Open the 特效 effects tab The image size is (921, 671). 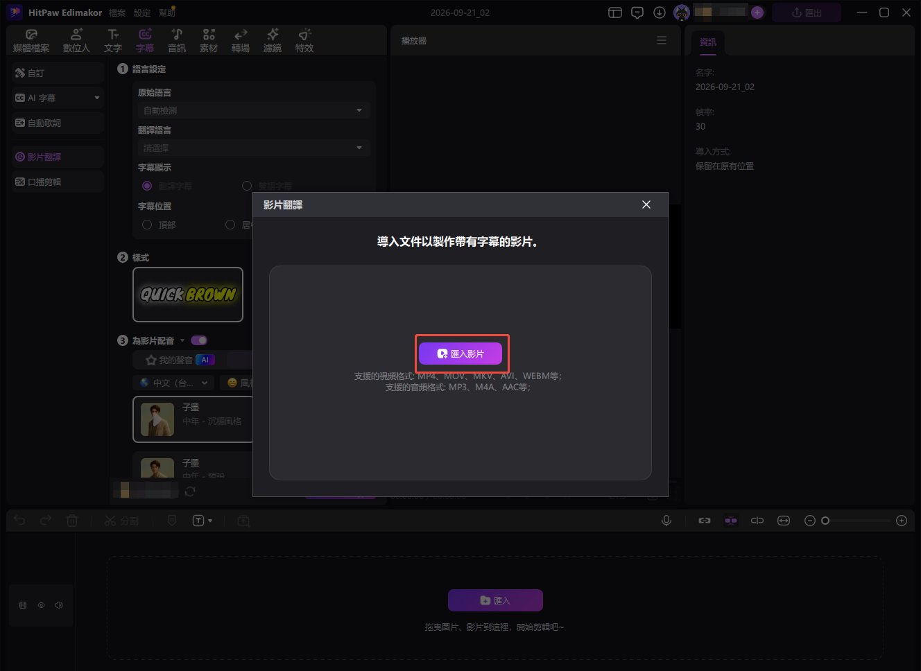[x=304, y=41]
